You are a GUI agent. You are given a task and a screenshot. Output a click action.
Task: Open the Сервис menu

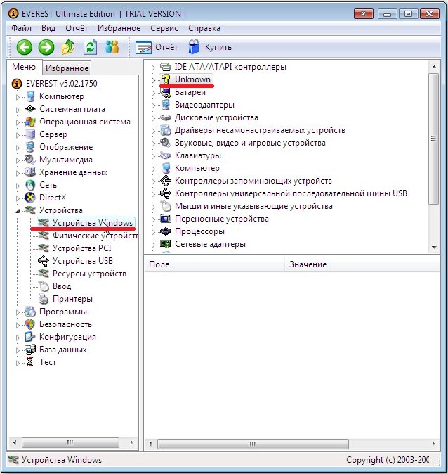tap(164, 28)
